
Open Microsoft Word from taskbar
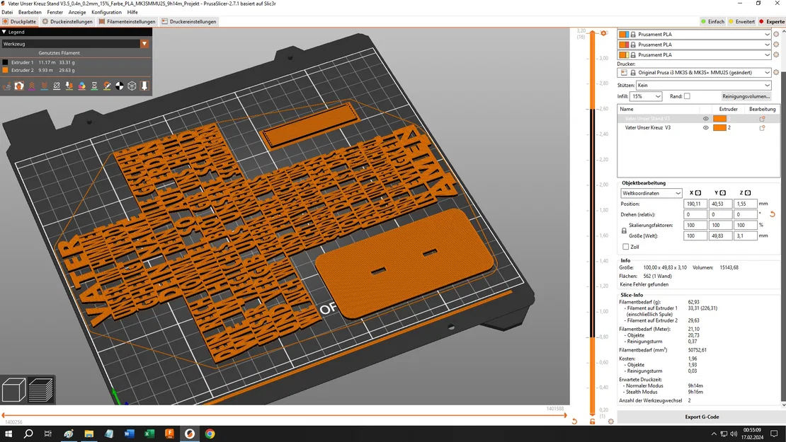click(x=129, y=434)
